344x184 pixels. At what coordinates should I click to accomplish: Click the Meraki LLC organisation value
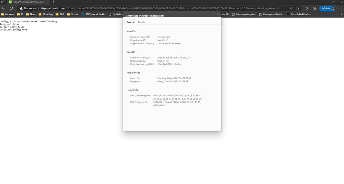click(163, 40)
